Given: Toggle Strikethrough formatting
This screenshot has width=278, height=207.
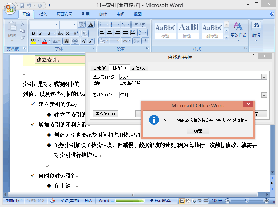Looking at the screenshot, I should pos(60,33).
